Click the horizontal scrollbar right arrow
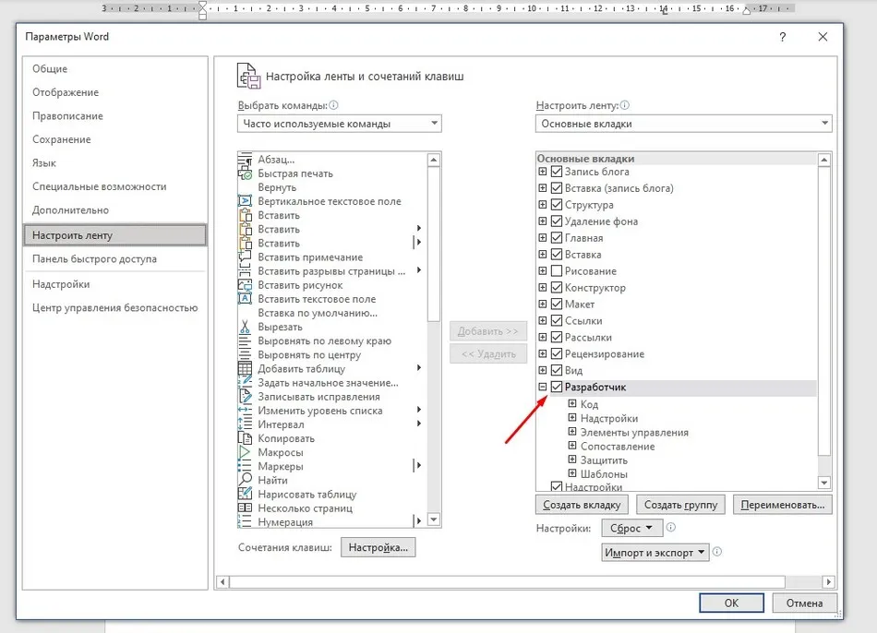Screen dimensions: 877x633 pos(828,582)
